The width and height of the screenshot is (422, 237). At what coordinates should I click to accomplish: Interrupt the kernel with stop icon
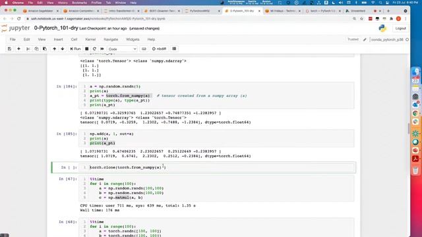pos(86,49)
